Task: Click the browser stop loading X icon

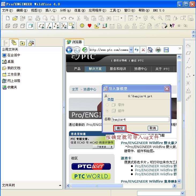Action: [x=143, y=50]
